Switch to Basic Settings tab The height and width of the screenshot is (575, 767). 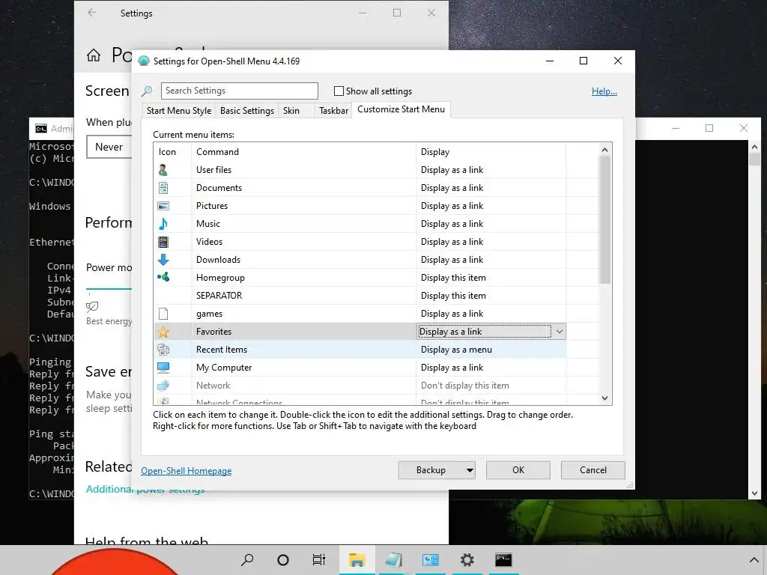[x=247, y=111]
